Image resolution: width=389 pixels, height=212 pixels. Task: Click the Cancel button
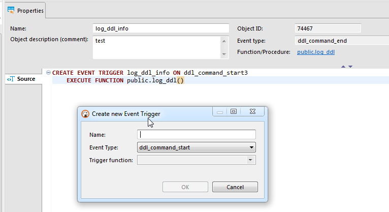235,187
